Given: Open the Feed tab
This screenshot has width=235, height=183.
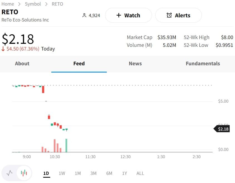Looking at the screenshot, I should 79,64.
